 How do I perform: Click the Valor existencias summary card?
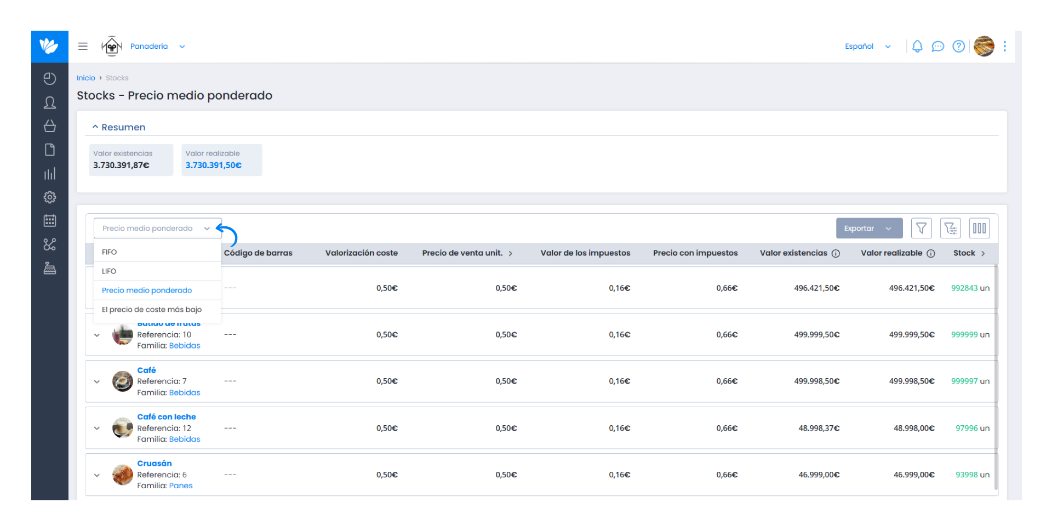[131, 160]
